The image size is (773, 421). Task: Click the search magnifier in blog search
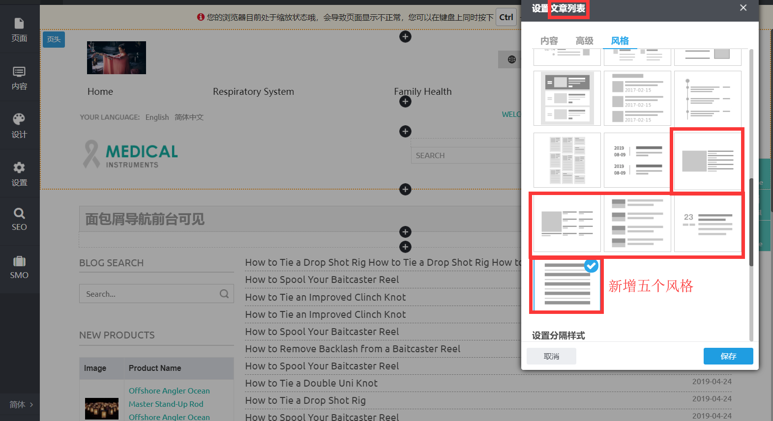tap(224, 294)
